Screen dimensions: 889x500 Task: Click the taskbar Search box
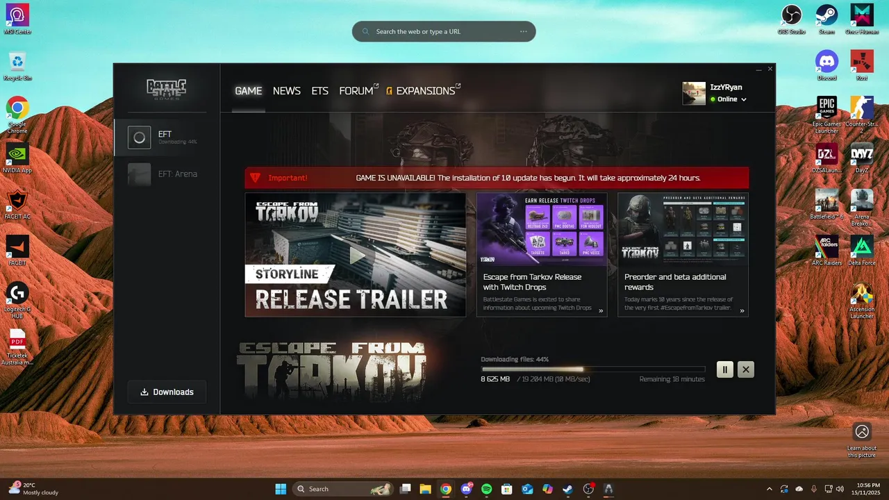[x=342, y=489]
